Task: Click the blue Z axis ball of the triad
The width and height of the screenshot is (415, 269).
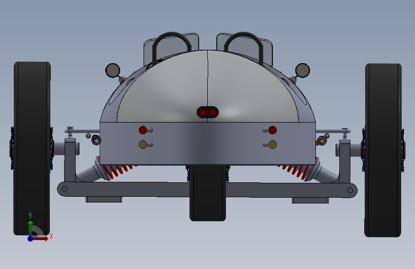Action: click(x=31, y=238)
